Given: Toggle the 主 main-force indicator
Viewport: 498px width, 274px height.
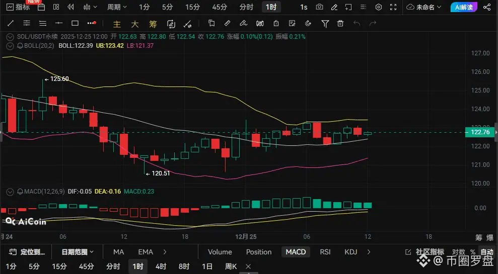Looking at the screenshot, I should (x=117, y=24).
